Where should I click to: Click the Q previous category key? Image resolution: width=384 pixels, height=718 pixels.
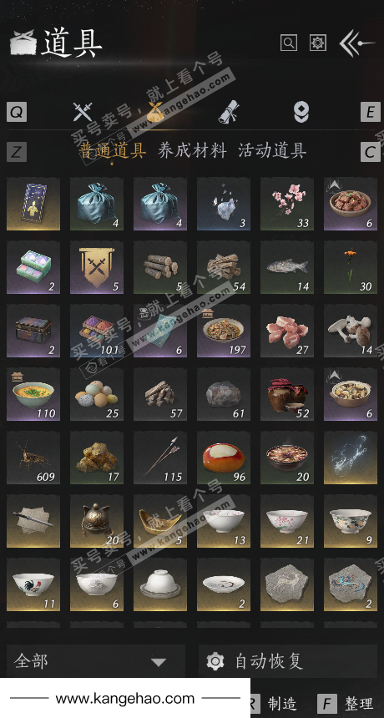coord(17,112)
